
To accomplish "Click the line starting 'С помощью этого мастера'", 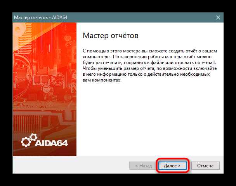I will (150, 51).
